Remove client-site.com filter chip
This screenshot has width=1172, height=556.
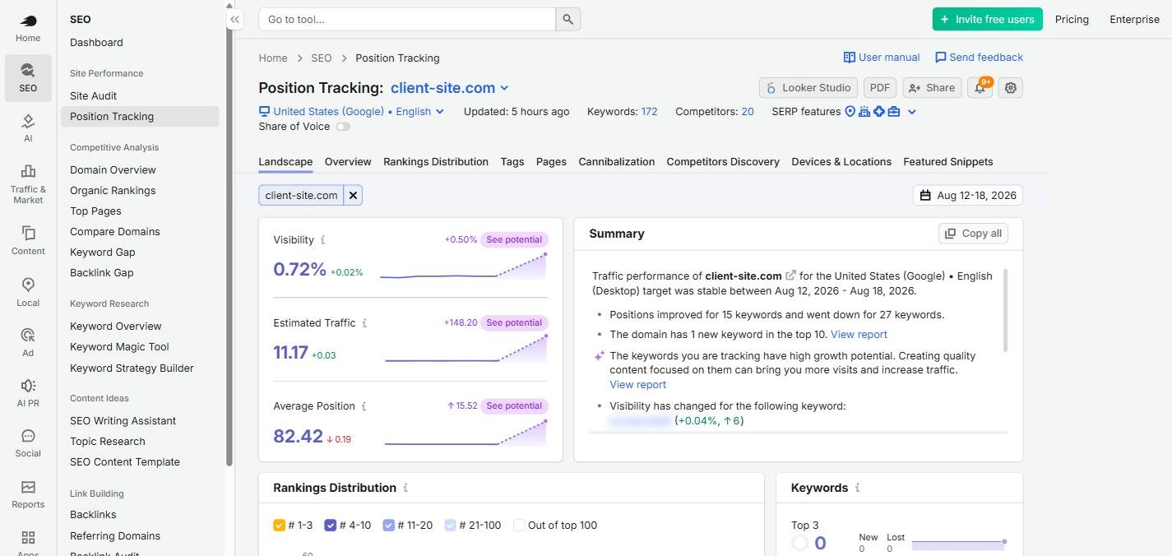pos(353,195)
